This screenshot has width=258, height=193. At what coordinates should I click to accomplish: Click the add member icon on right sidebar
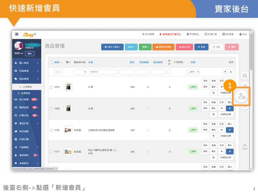242,96
